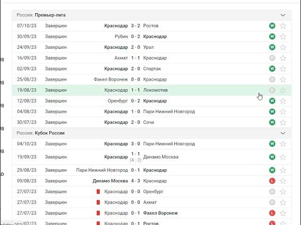Click score 3 - 2 of Краснодар-Ростов
Screen dimensions: 301x225
coord(135,26)
